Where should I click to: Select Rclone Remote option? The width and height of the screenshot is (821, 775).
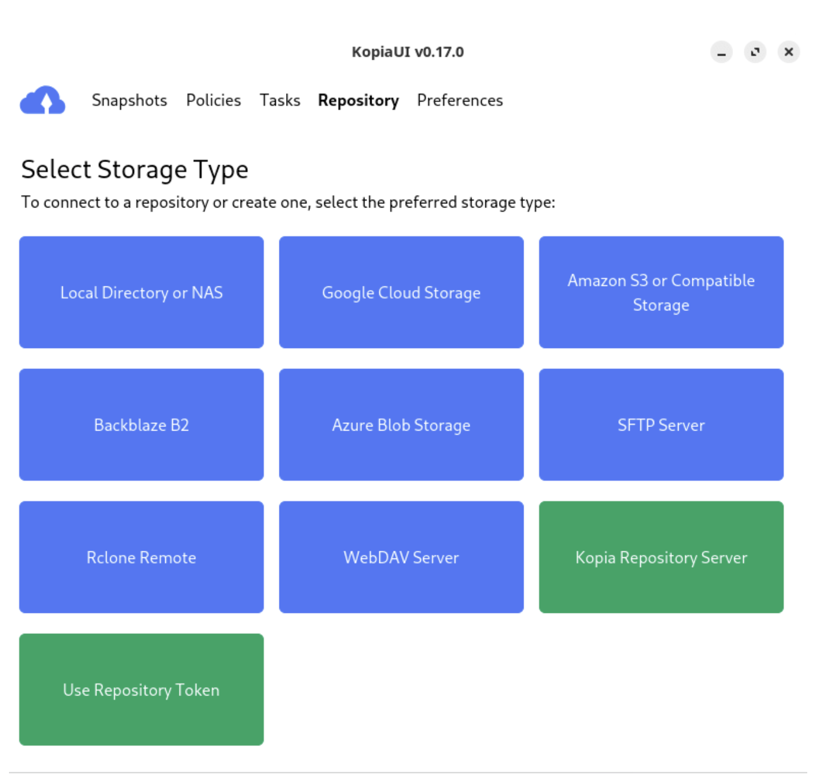[x=141, y=557]
